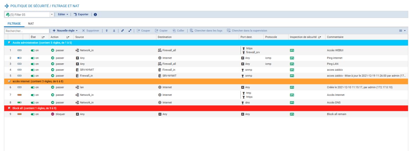This screenshot has height=151, width=411.
Task: Click the Rechercher search field
Action: [26, 31]
